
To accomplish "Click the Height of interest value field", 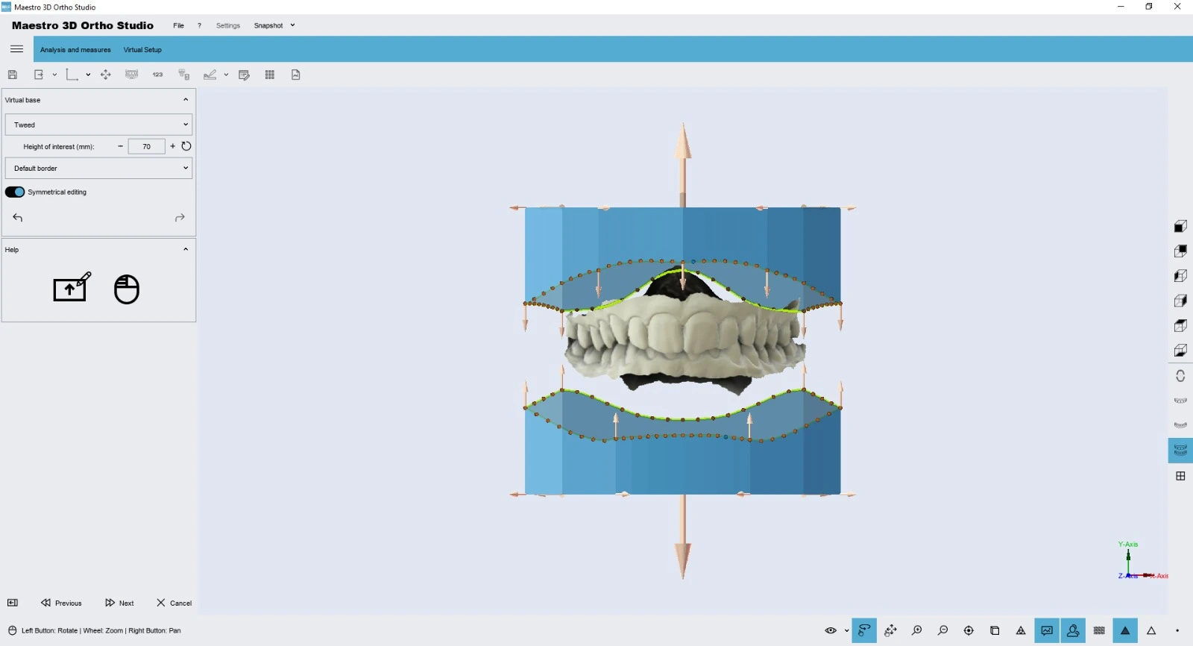I will (x=146, y=147).
